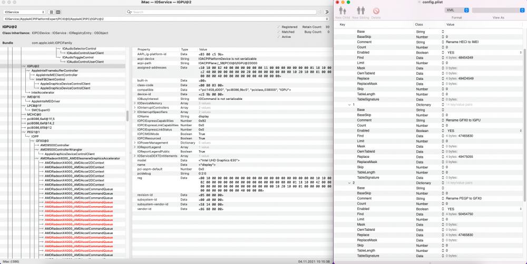Click Replace value 49475055 in config.plist
Viewport: 527px width, 264px height.
pyautogui.click(x=460, y=157)
